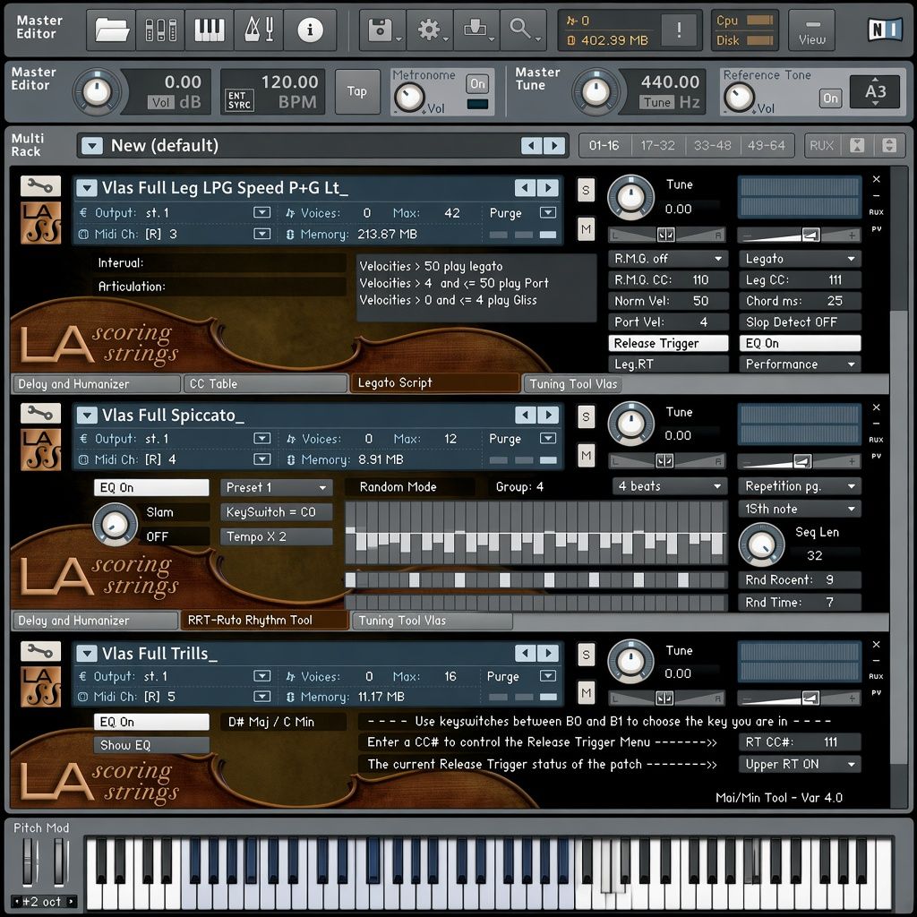This screenshot has height=917, width=917.
Task: Click Slop Detect OFF button
Action: 800,321
